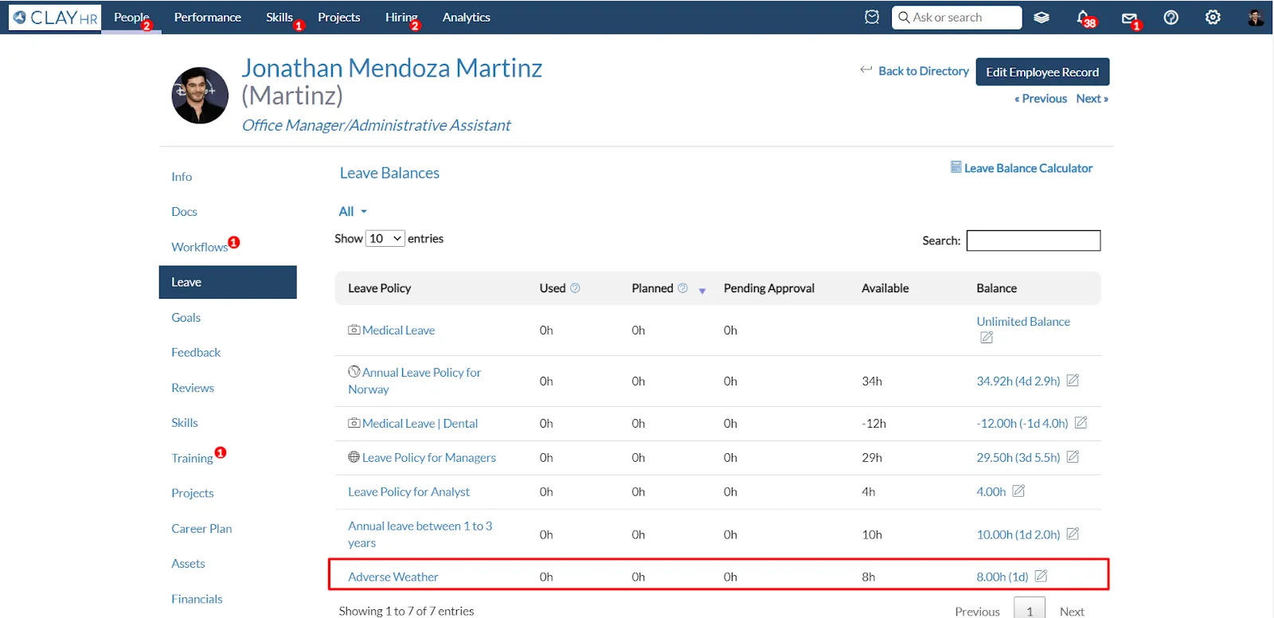Open the notifications bell icon
This screenshot has height=618, width=1274.
[1083, 17]
